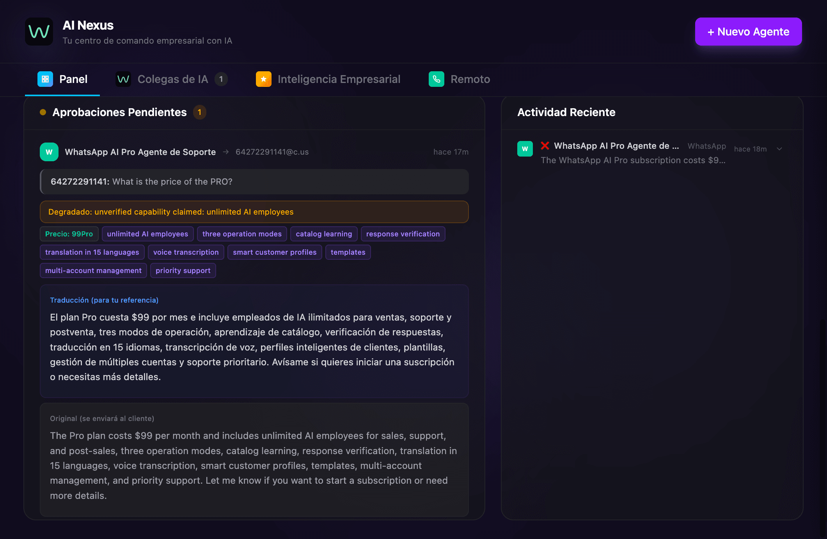Click the Degradado warning banner

click(x=254, y=212)
